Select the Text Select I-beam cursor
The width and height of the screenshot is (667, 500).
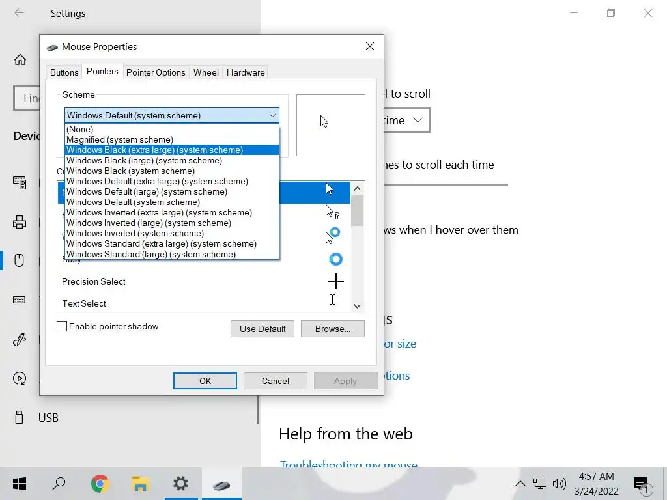click(332, 299)
